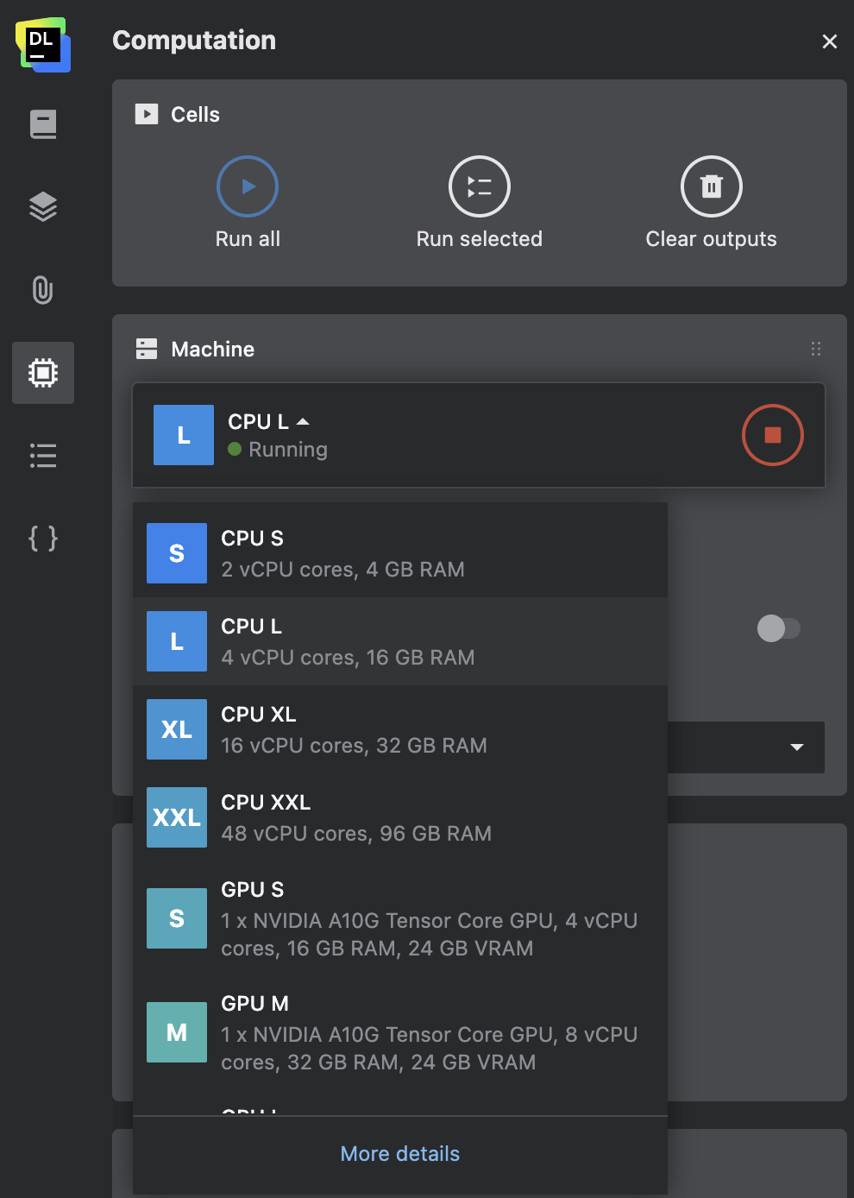
Task: Open the outline list icon in the sidebar
Action: click(x=43, y=456)
